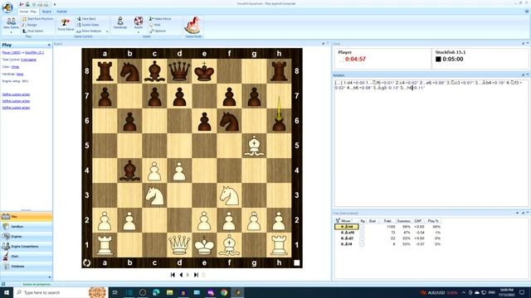Image resolution: width=531 pixels, height=298 pixels.
Task: Click the Resign command
Action: tap(30, 25)
